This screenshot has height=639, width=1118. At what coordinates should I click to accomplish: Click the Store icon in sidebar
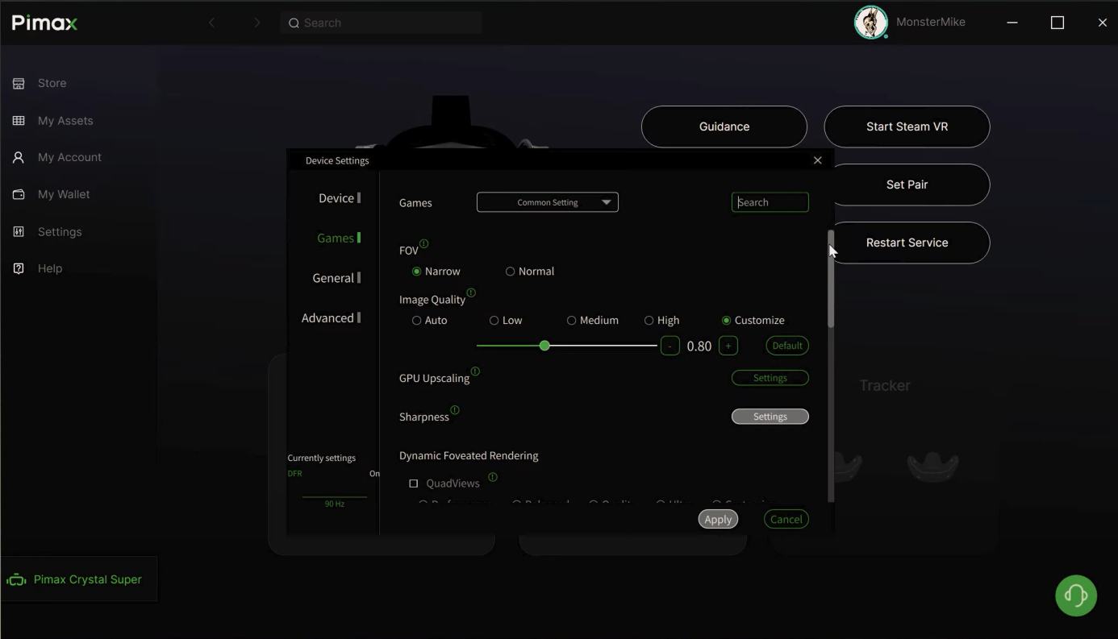(19, 84)
